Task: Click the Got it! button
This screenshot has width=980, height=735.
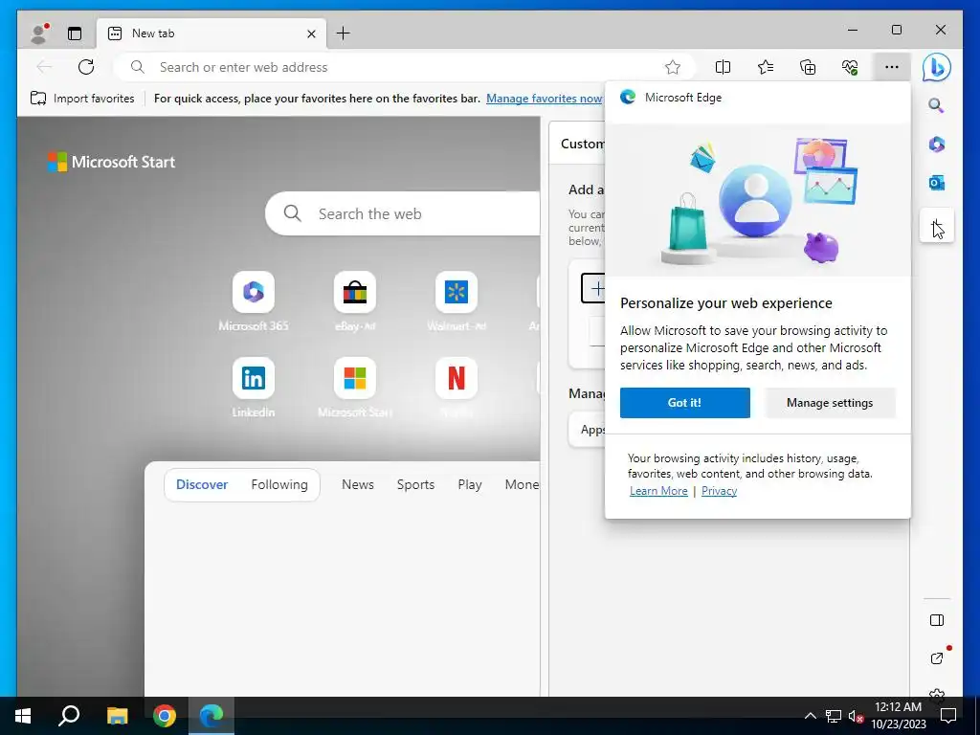Action: pos(685,403)
